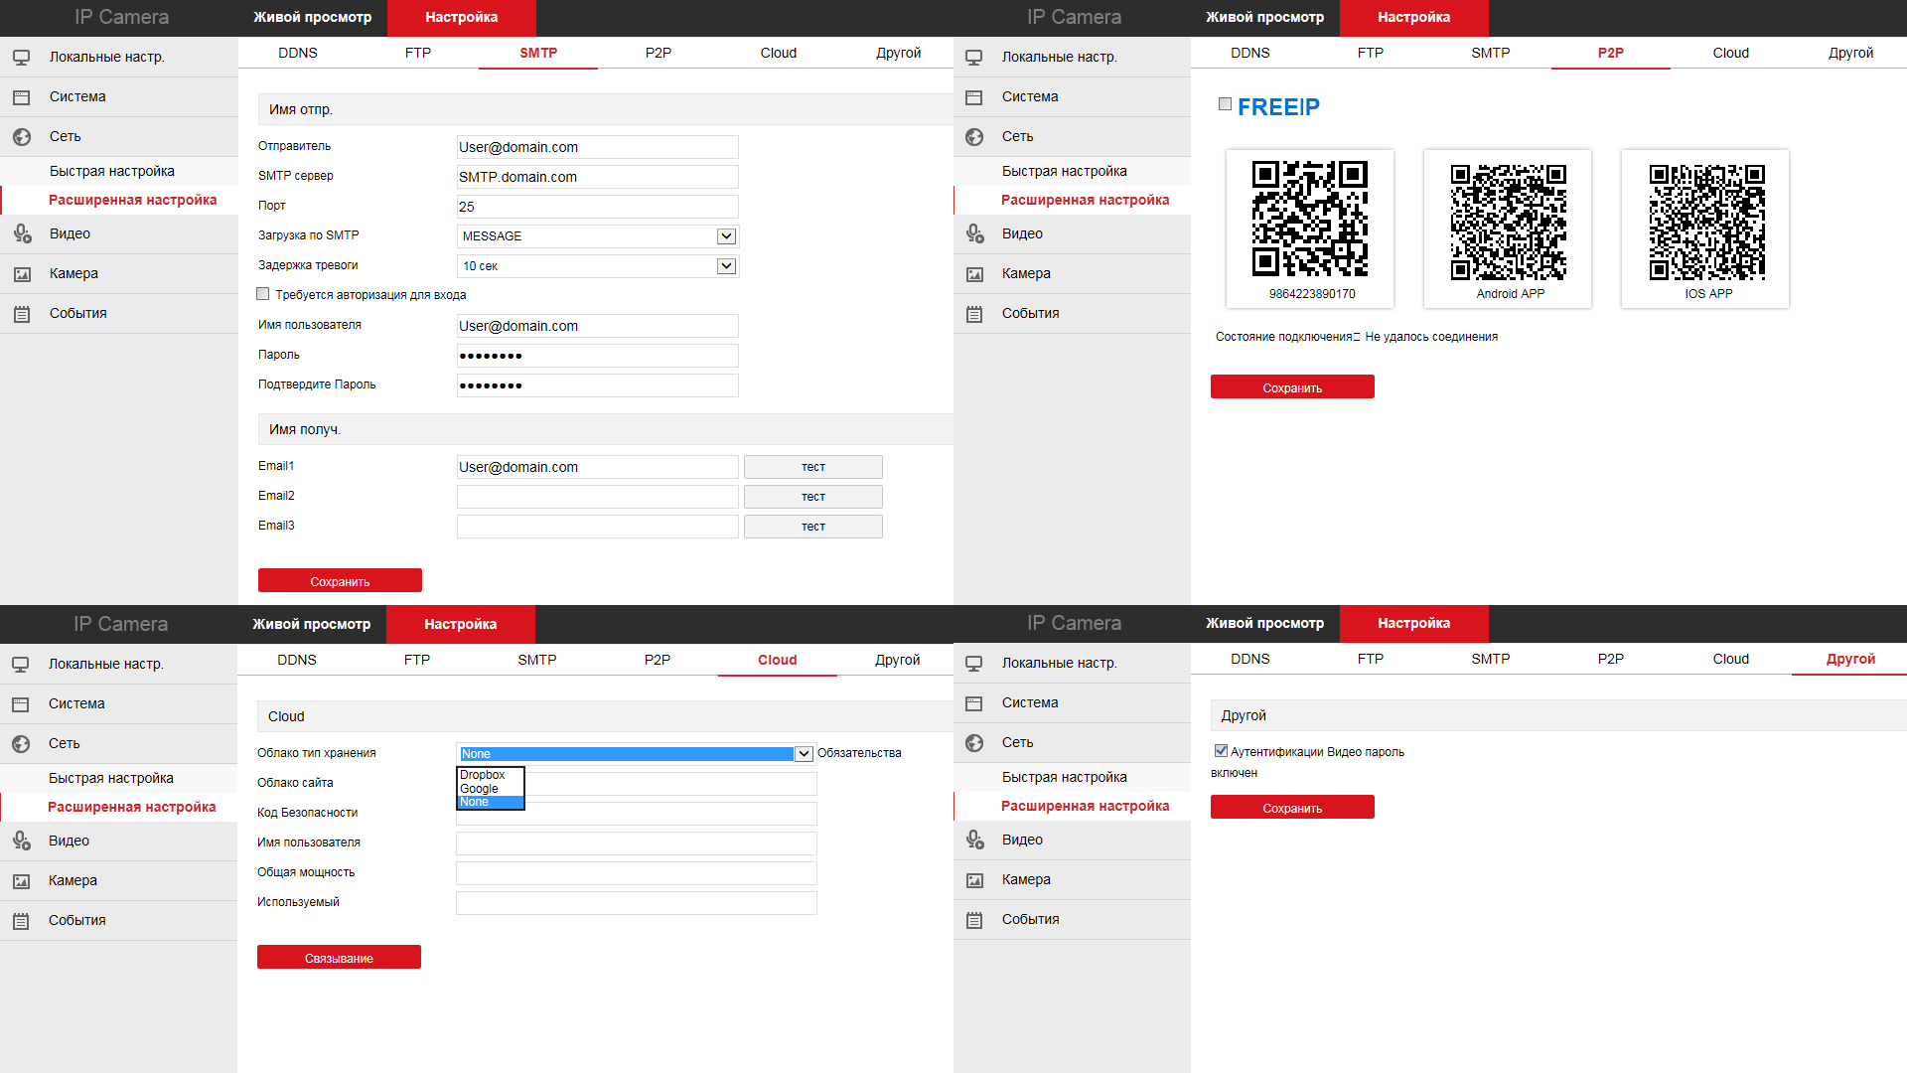Click the SMTP сервер input field
Image resolution: width=1907 pixels, height=1073 pixels.
tap(597, 177)
